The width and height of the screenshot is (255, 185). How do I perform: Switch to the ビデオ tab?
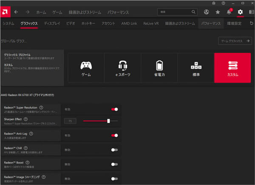pos(71,23)
